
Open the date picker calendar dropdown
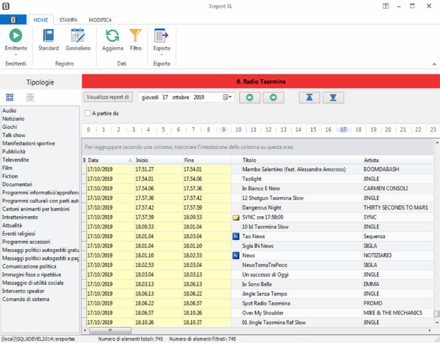(x=228, y=97)
